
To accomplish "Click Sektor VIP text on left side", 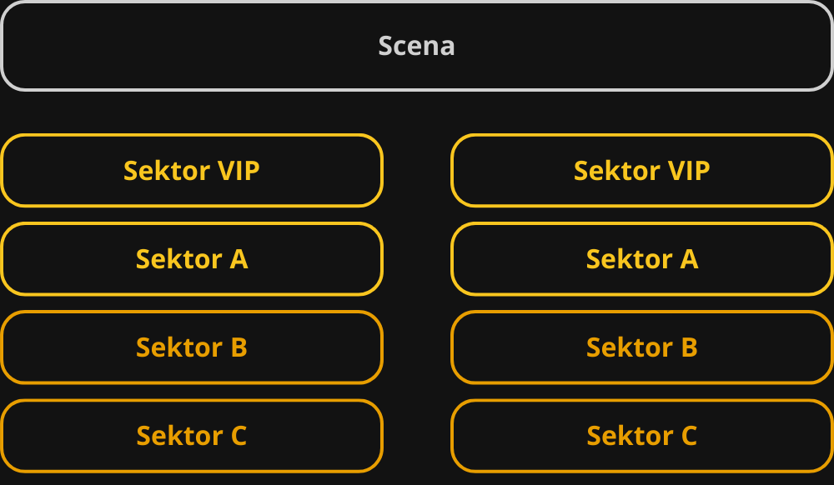I will click(192, 171).
